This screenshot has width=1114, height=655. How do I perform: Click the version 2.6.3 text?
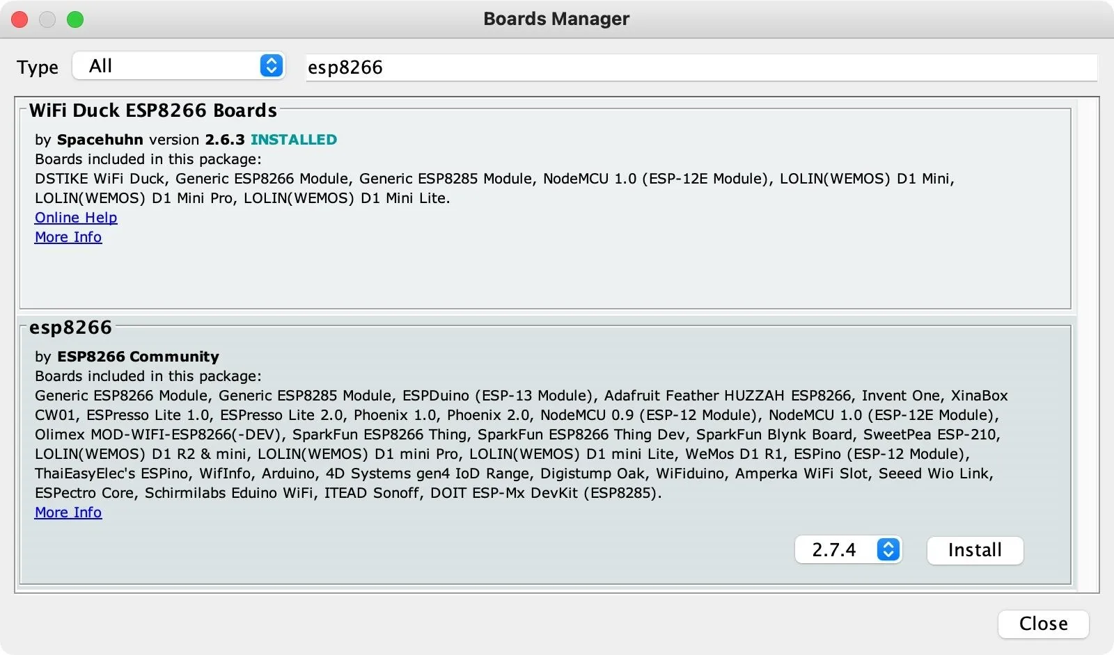[197, 140]
